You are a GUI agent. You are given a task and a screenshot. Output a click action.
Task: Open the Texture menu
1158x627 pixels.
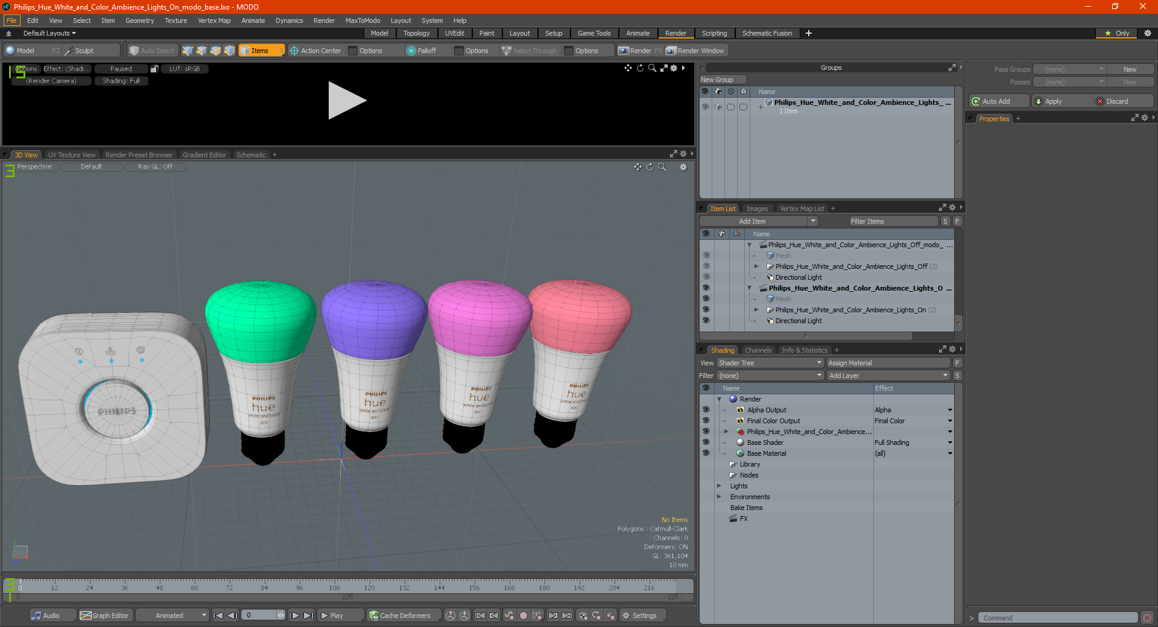coord(176,20)
